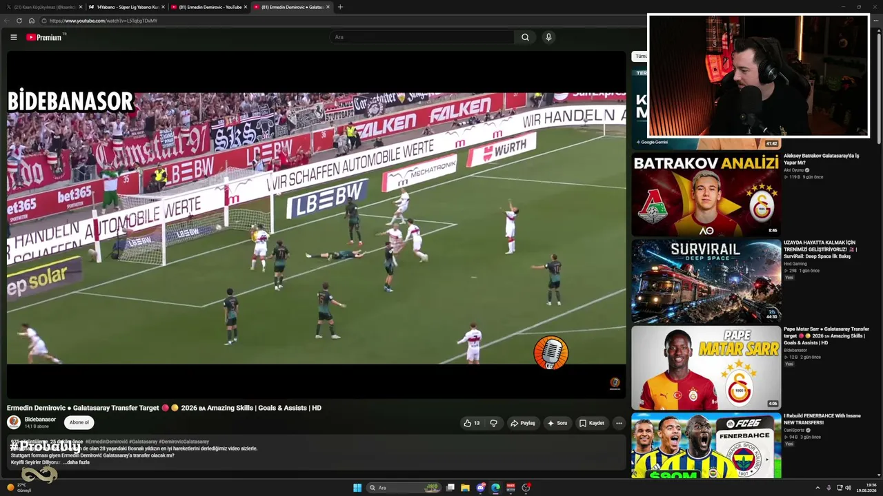Open FC26 Fenerbahce rebuild video thumbnail
The height and width of the screenshot is (496, 883).
(706, 446)
